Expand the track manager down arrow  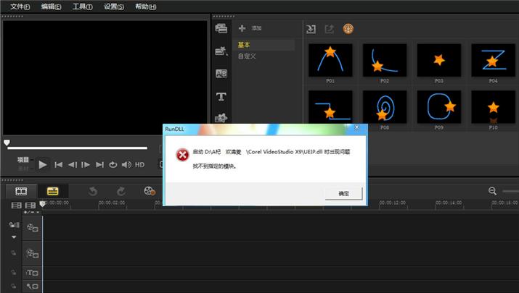pos(13,237)
